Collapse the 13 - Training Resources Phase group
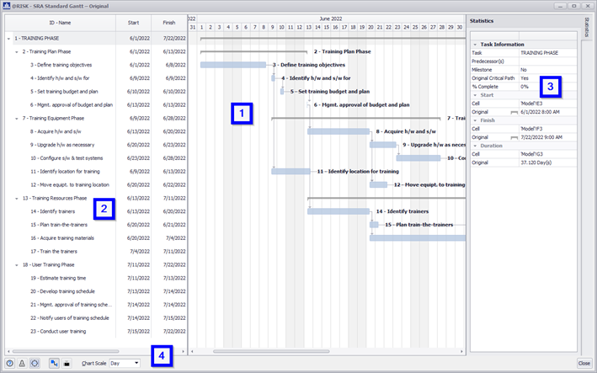The height and width of the screenshot is (373, 597). pyautogui.click(x=16, y=198)
